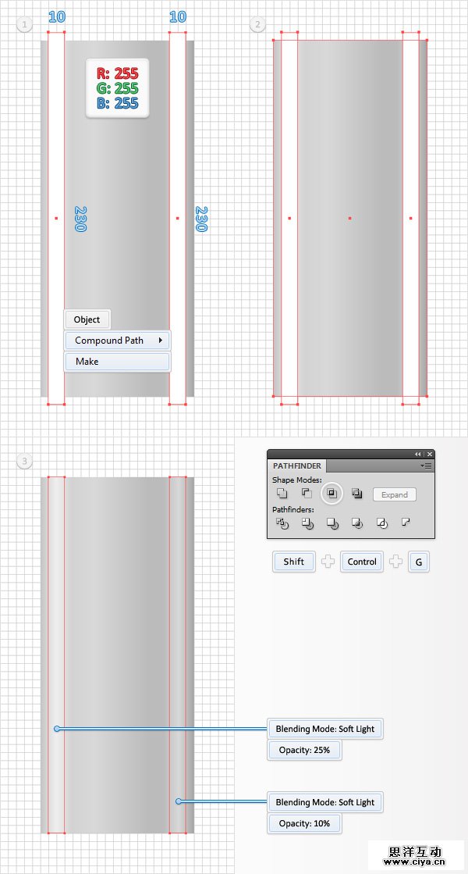
Task: Click the upper Blending Mode: Soft Light label
Action: (x=325, y=729)
